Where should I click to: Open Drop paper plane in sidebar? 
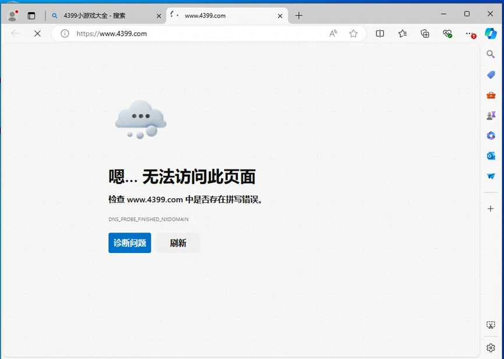[491, 176]
